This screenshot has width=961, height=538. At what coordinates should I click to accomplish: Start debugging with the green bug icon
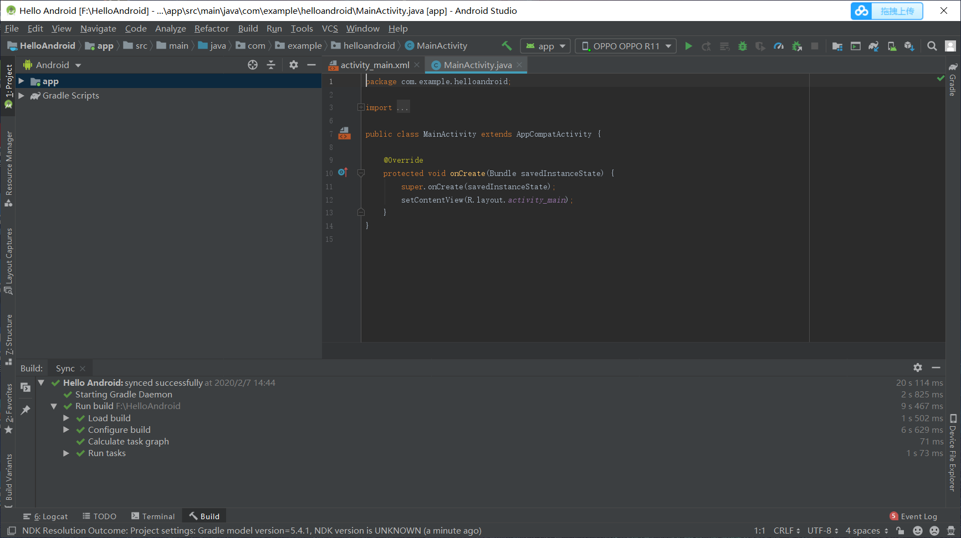[743, 46]
